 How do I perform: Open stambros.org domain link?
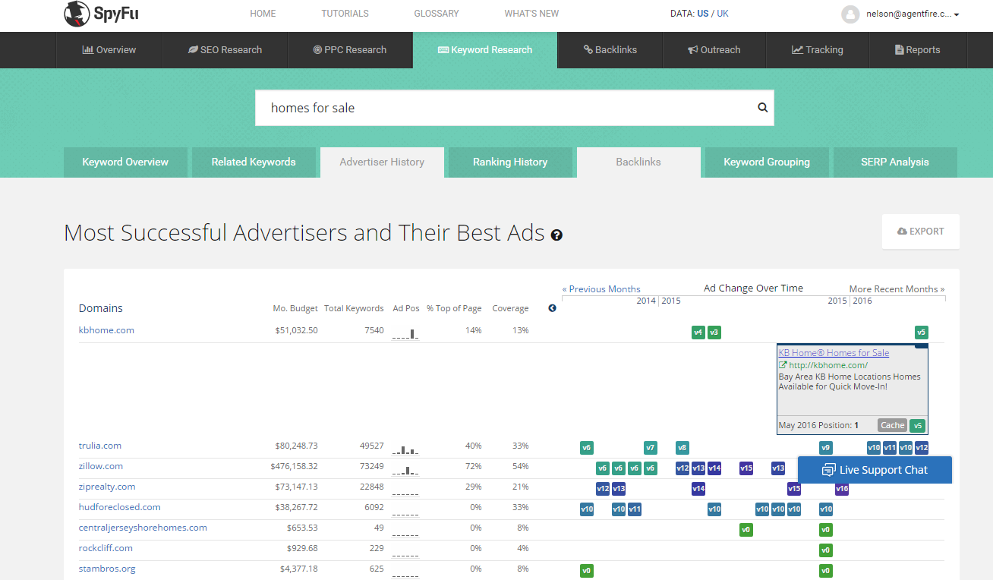pyautogui.click(x=107, y=569)
